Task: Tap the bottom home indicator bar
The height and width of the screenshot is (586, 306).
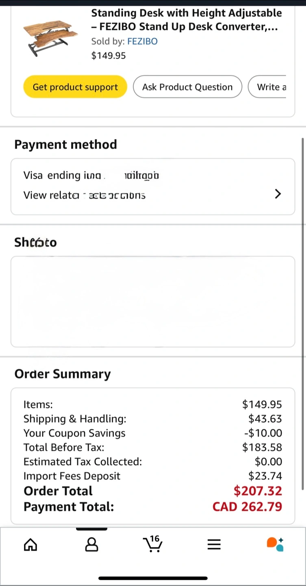Action: click(x=153, y=578)
